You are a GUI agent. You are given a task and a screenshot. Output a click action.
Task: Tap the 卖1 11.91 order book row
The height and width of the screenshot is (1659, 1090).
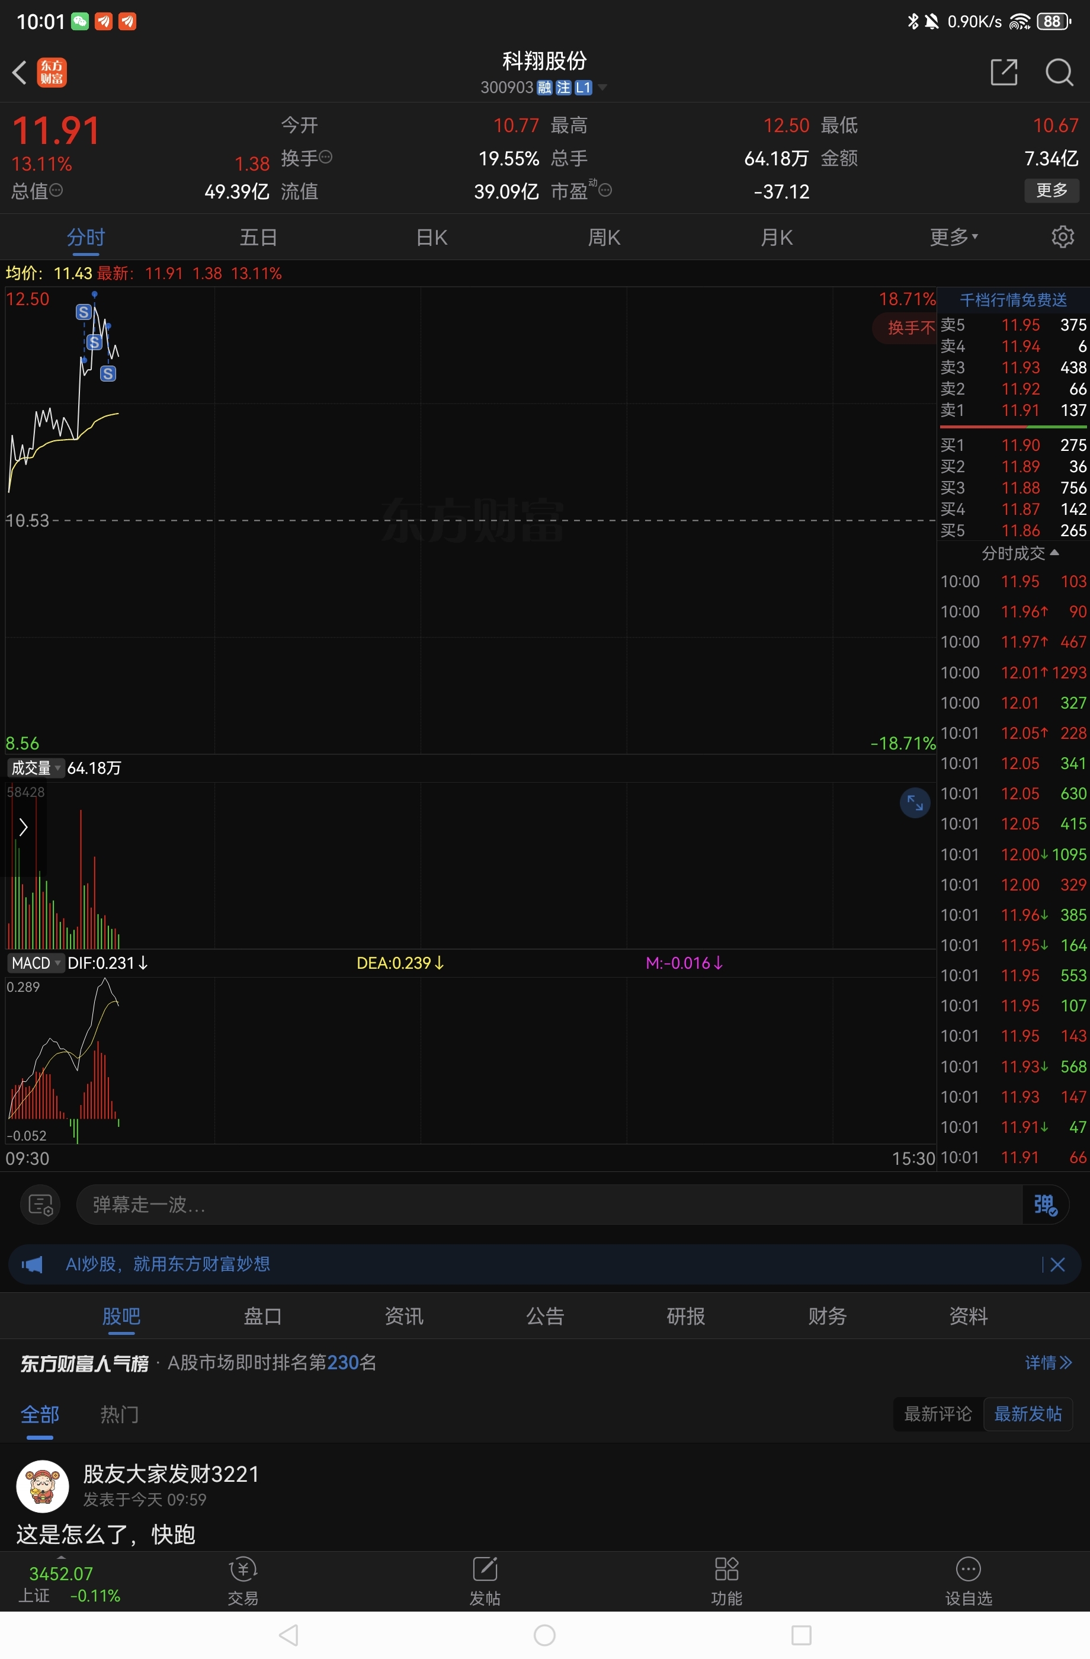point(1014,410)
